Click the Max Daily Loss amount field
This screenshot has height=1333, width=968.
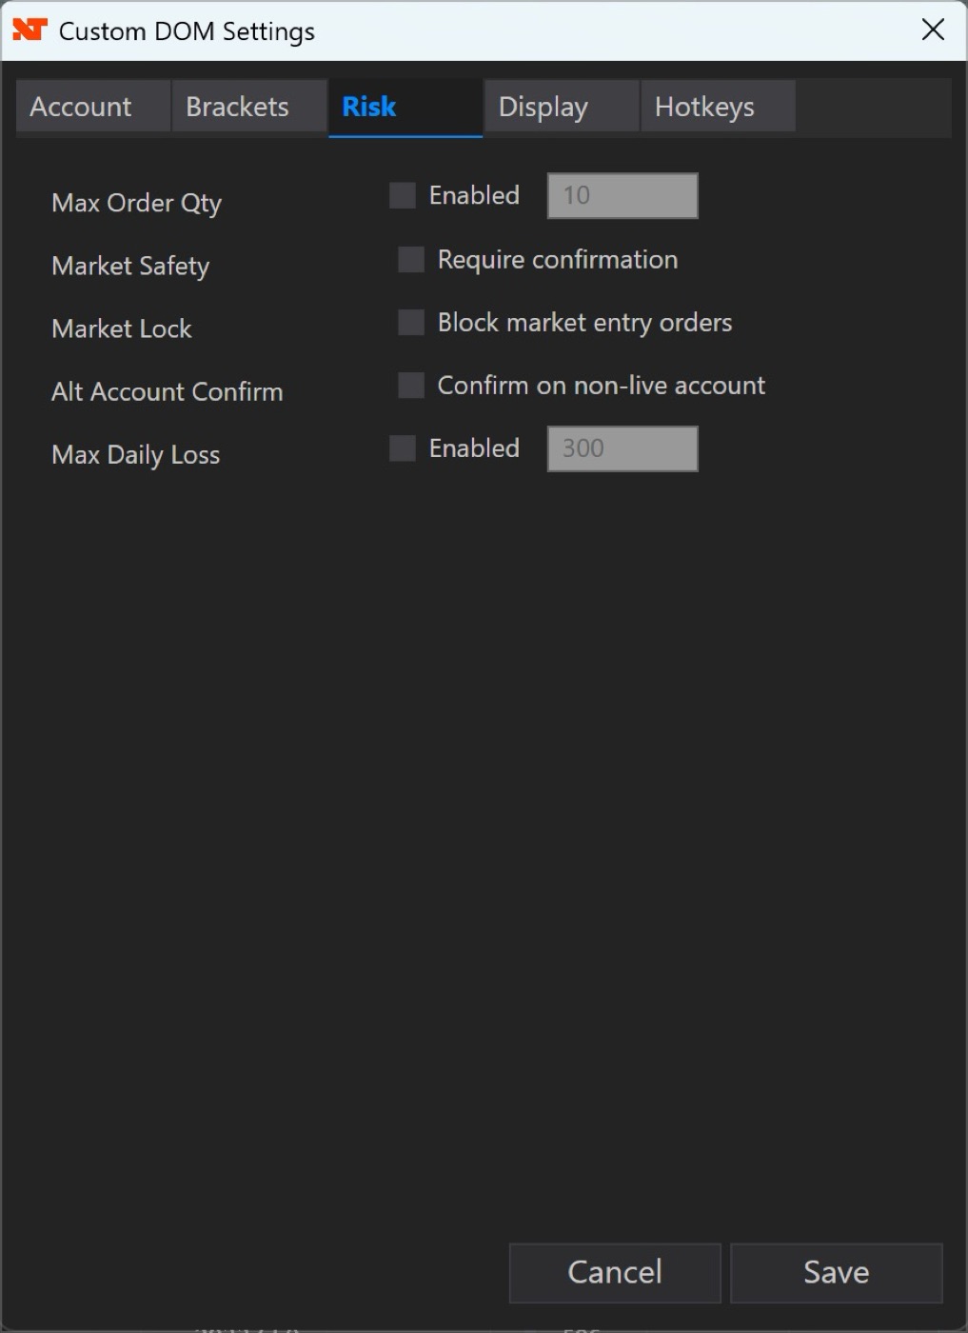(622, 448)
